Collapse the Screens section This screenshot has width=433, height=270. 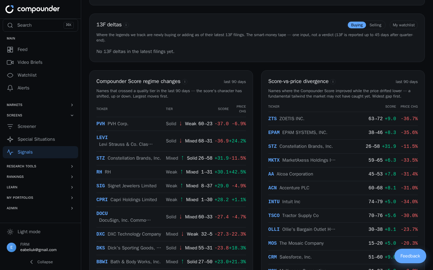(40, 115)
